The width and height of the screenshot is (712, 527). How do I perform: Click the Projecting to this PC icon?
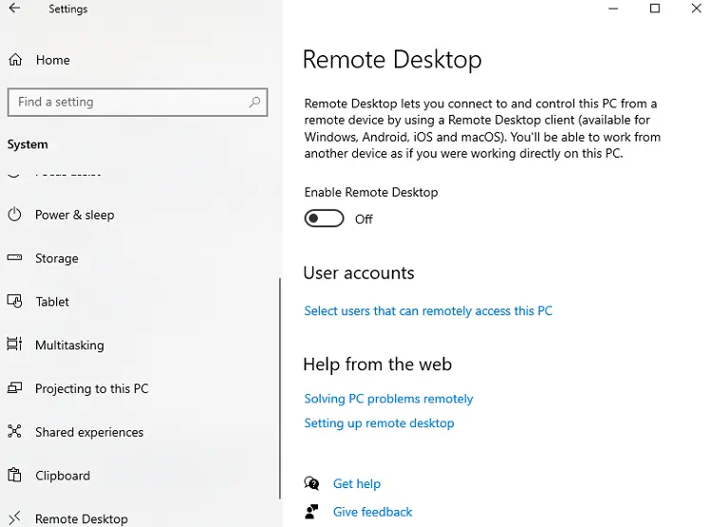coord(14,387)
